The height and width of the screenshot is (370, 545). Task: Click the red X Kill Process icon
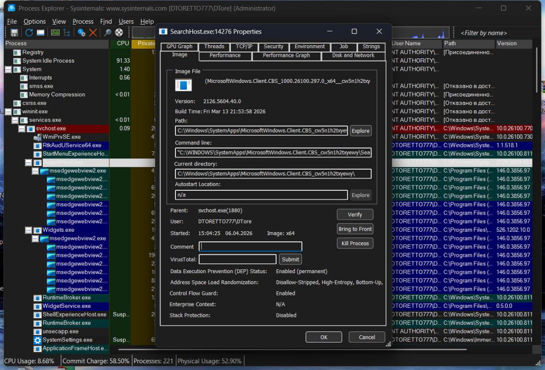(93, 33)
